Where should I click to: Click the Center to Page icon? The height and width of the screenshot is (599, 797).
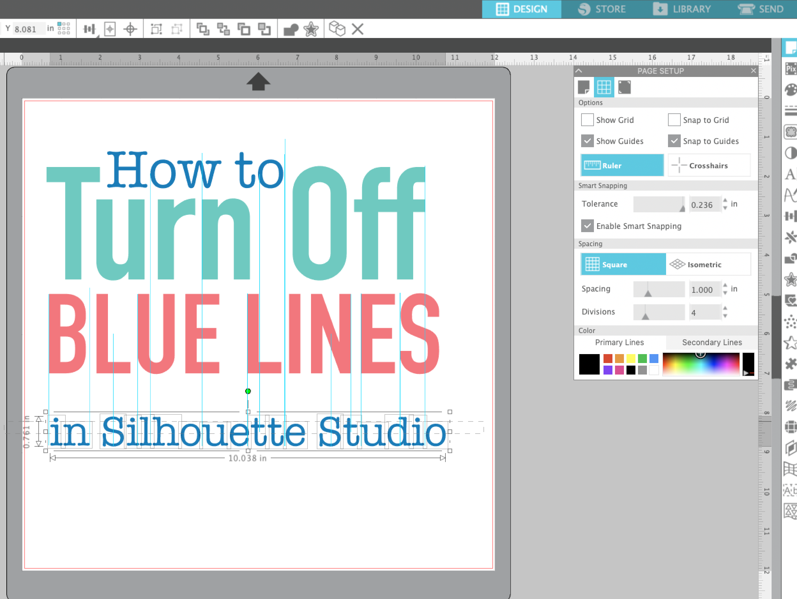(x=110, y=29)
